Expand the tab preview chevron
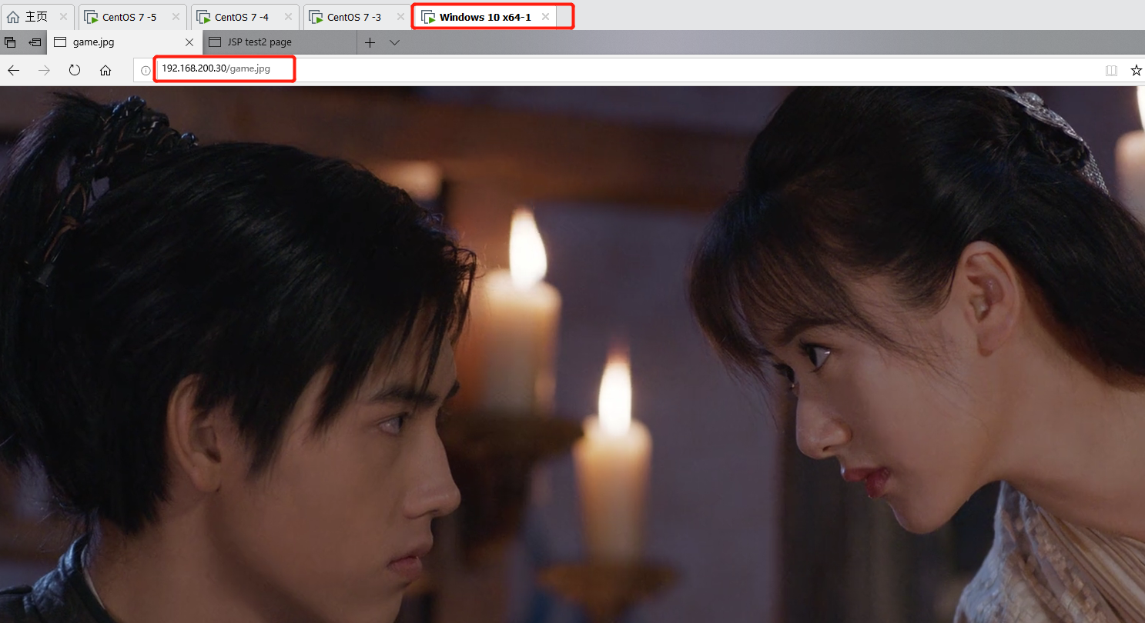The image size is (1145, 623). pos(395,42)
